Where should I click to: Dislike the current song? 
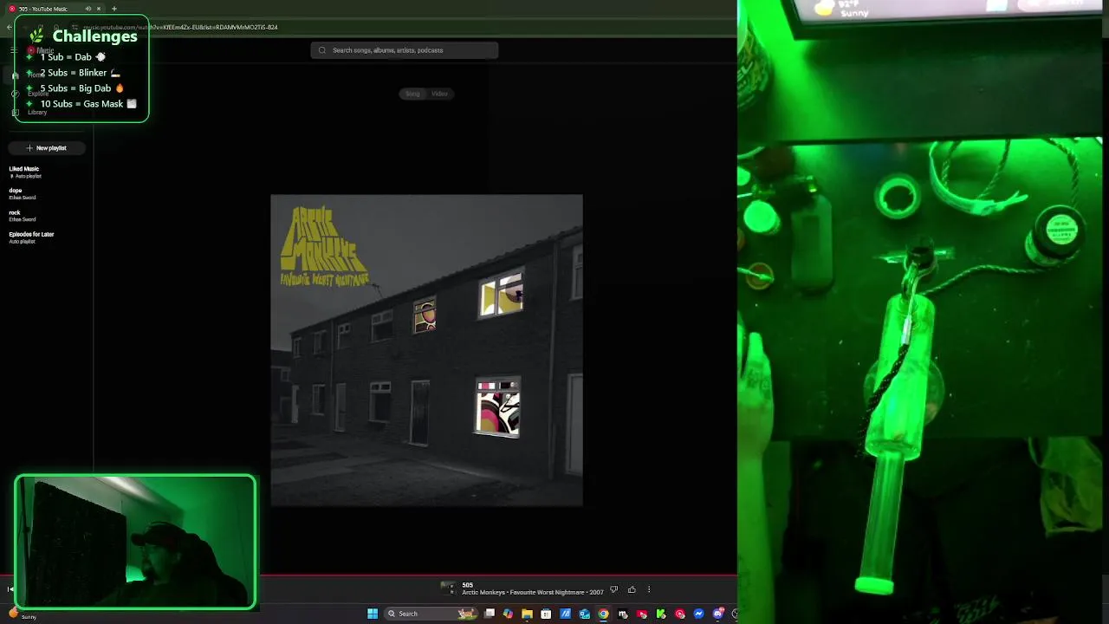click(x=613, y=589)
